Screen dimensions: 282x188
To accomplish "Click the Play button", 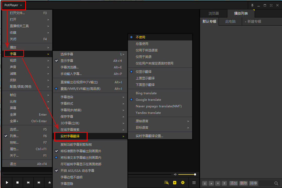I will tap(7, 183).
